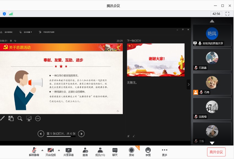234x159 pixels.
Task: Enter full screen with the fullscreen icon
Action: [227, 14]
